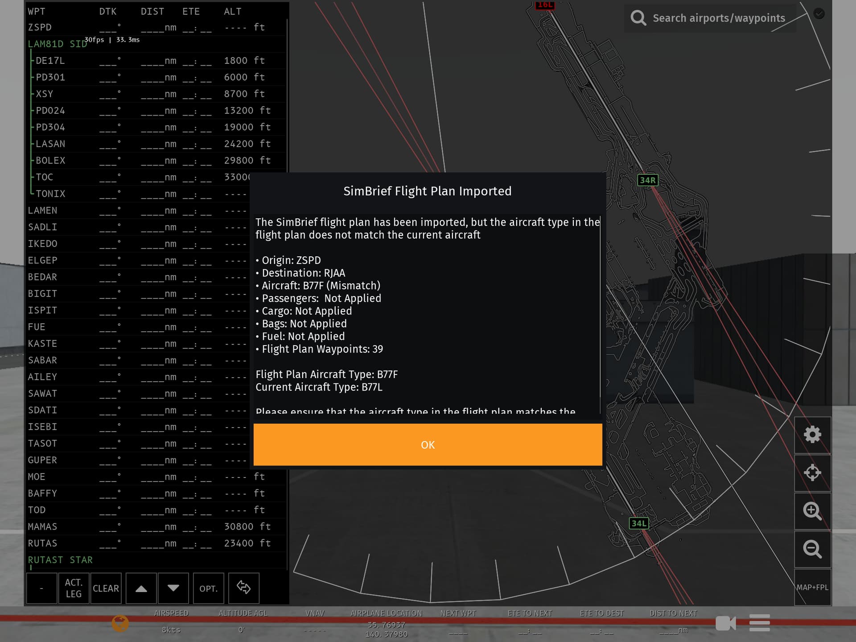Move waypoint up arrow button
Image resolution: width=856 pixels, height=642 pixels.
pos(141,588)
